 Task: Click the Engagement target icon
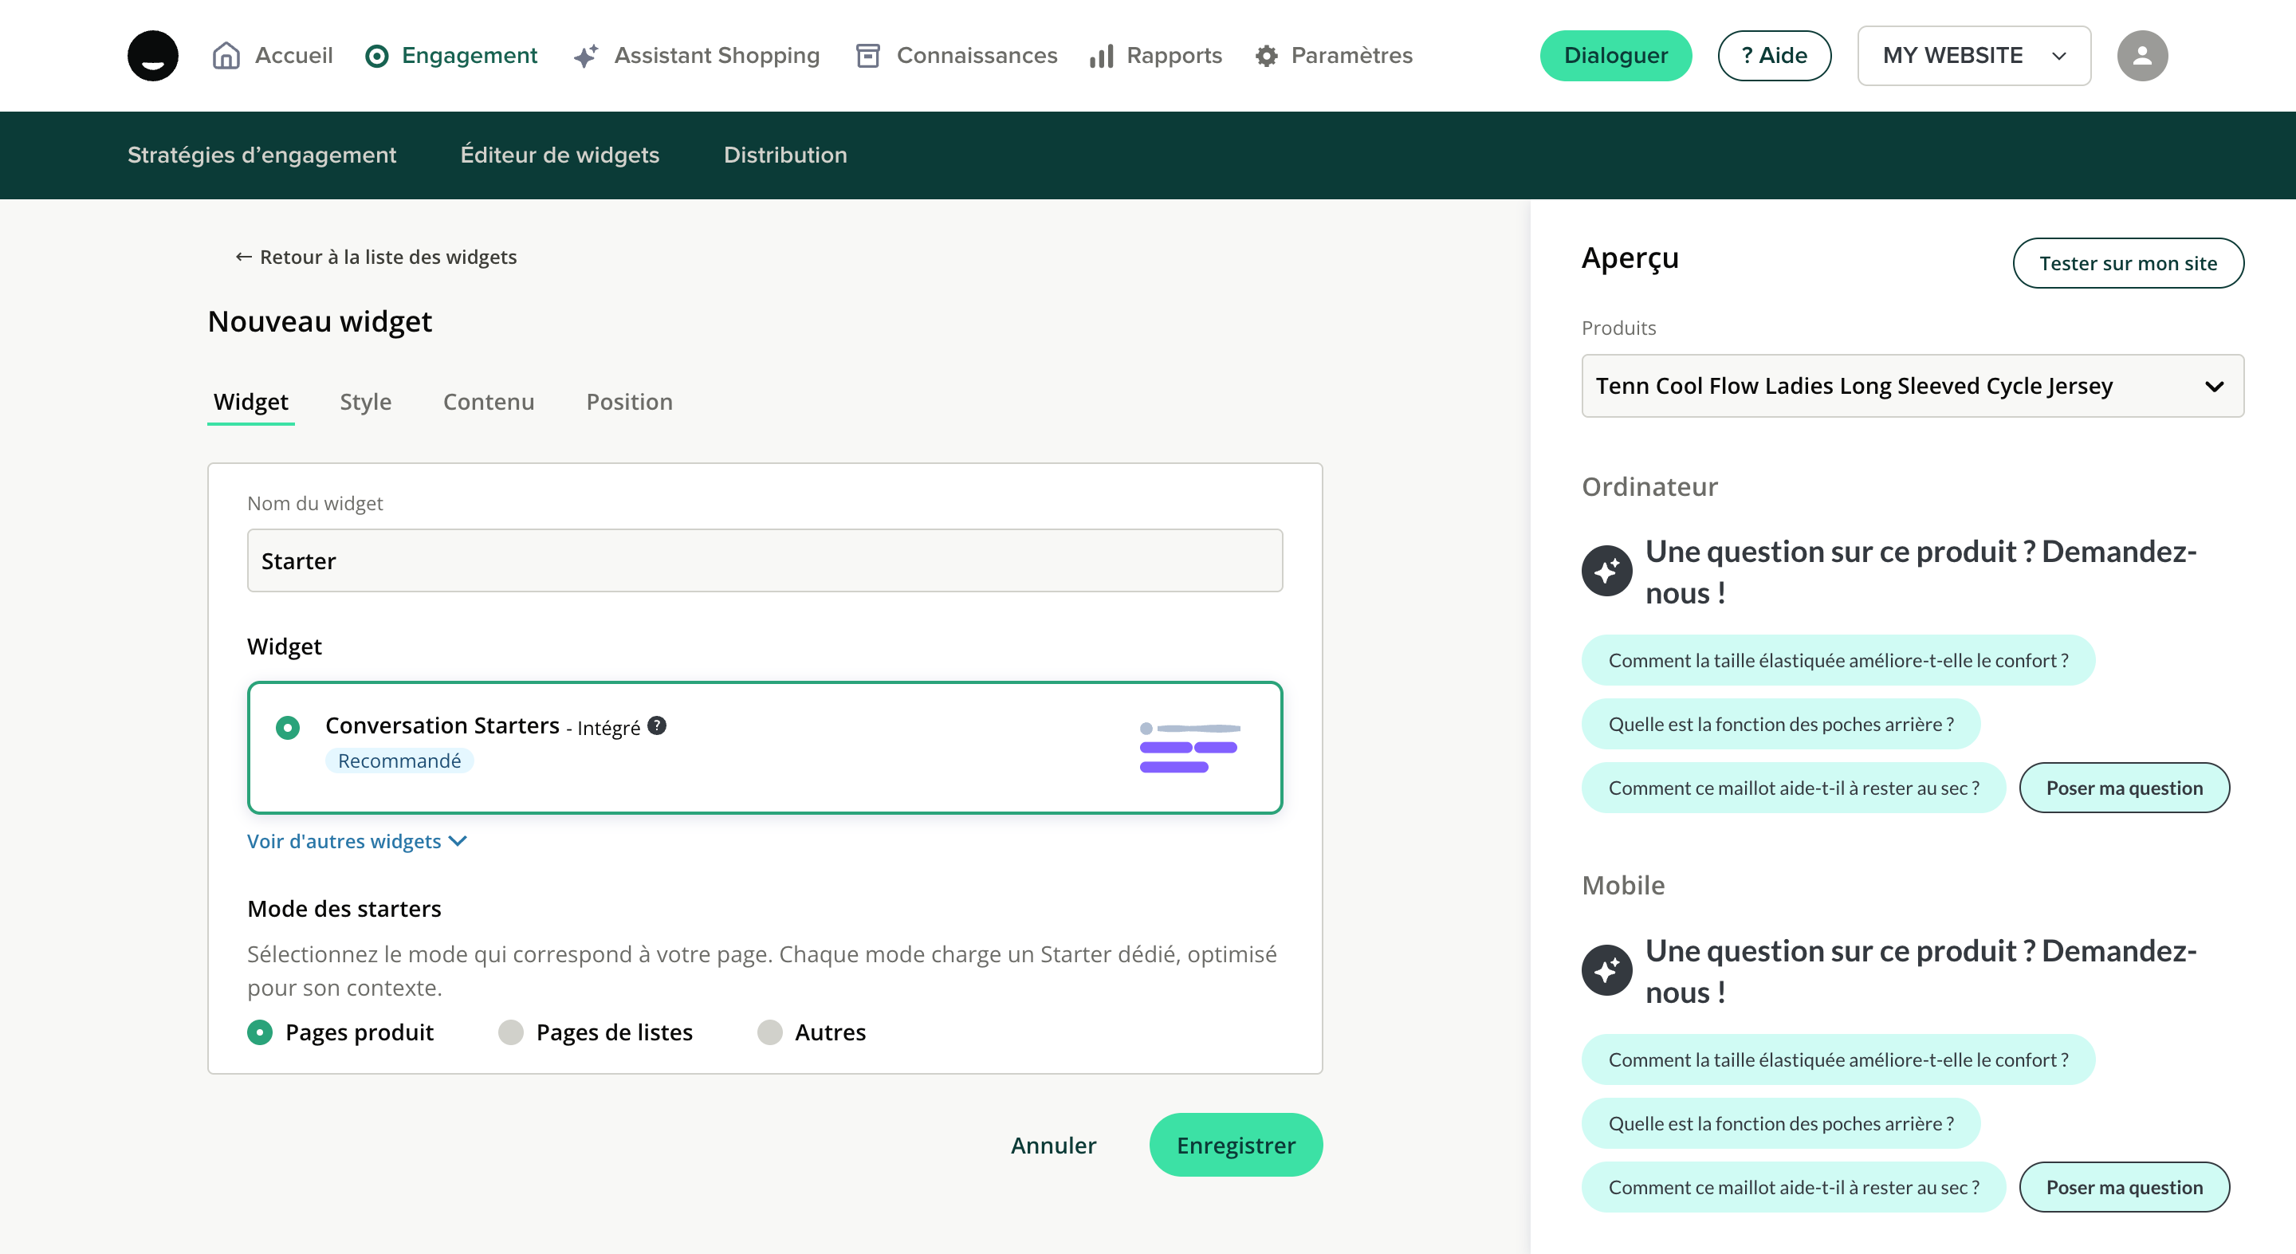377,56
